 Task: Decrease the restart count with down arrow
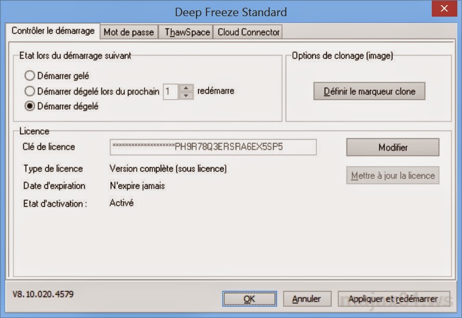(186, 96)
